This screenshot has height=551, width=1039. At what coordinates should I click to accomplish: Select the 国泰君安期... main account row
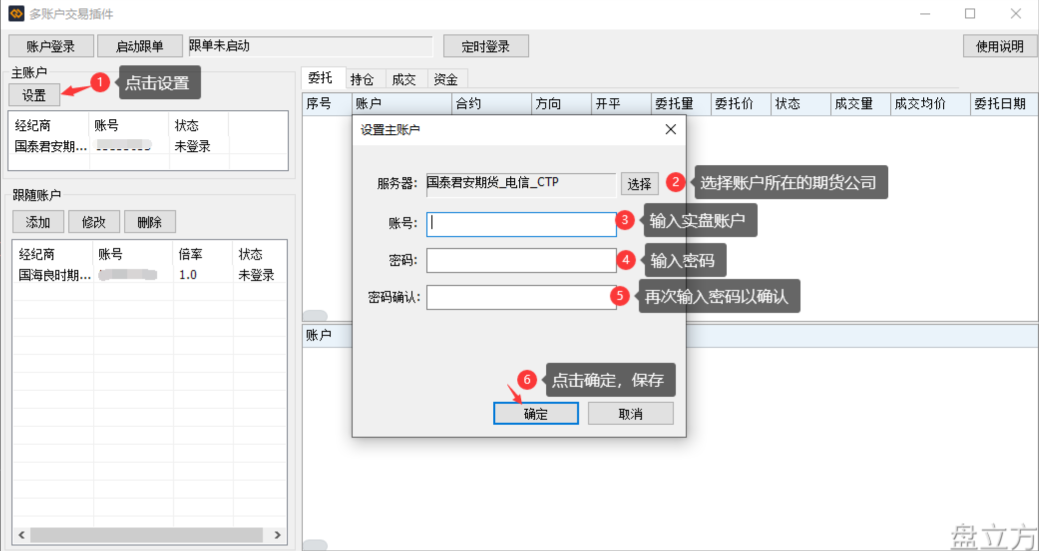pos(148,146)
